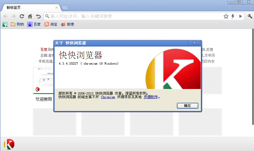
Task: Open the wrench settings menu
Action: coord(250,16)
